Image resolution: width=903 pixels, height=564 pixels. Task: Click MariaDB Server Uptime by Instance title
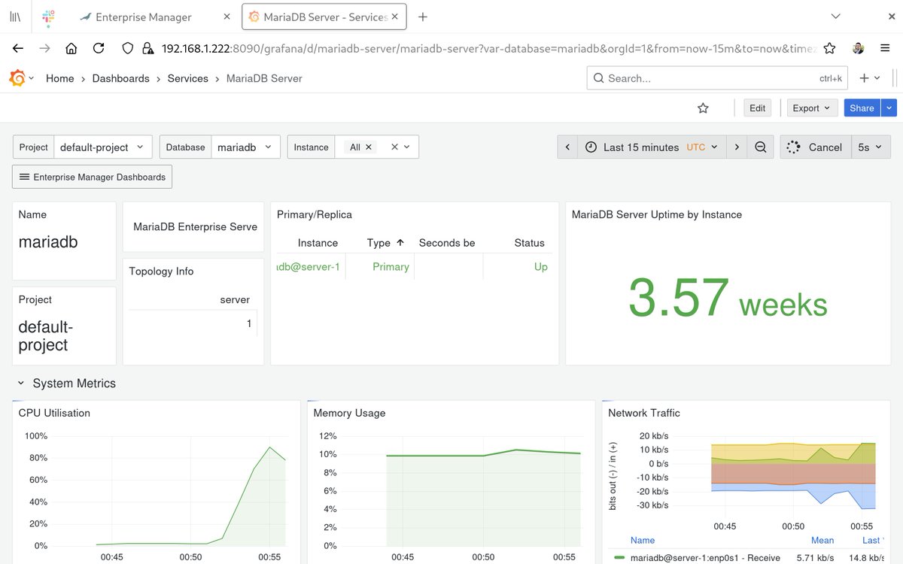point(657,214)
